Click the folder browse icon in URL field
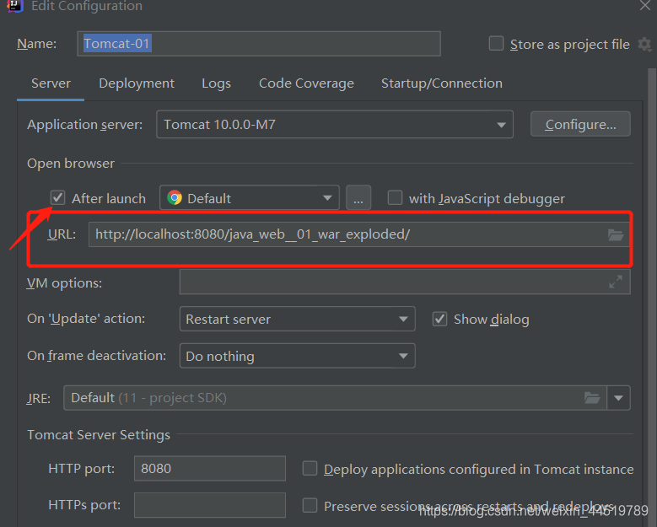The width and height of the screenshot is (657, 527). 616,234
